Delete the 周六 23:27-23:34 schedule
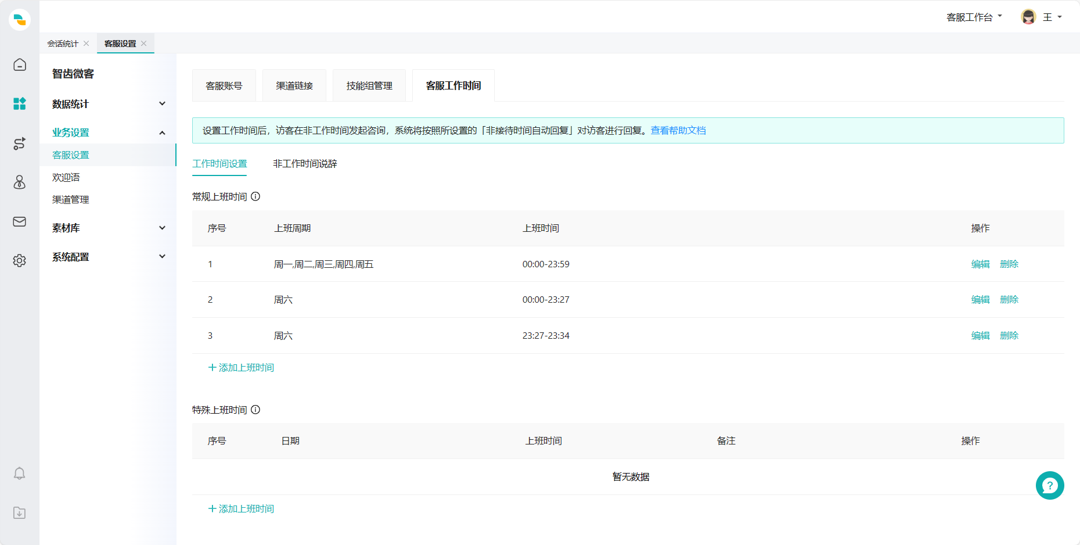The width and height of the screenshot is (1080, 545). pos(1009,335)
